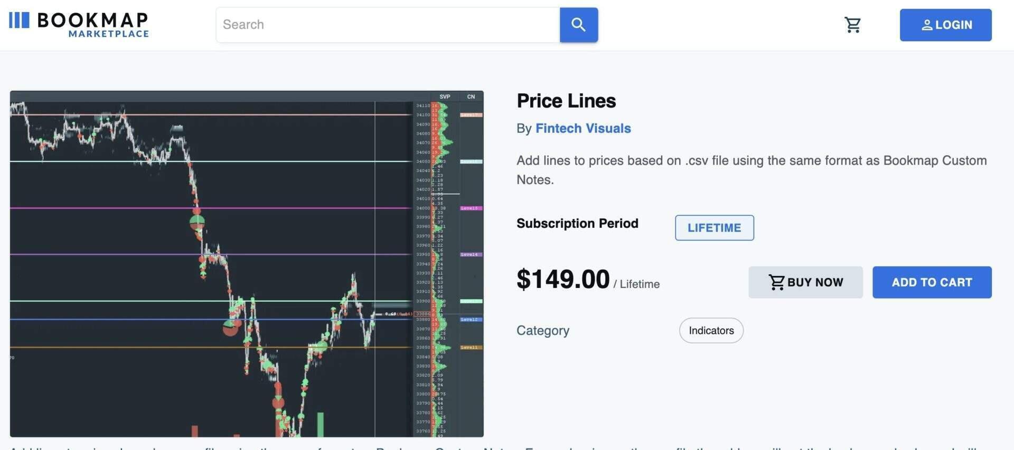Click the $149.00 price text

click(563, 279)
